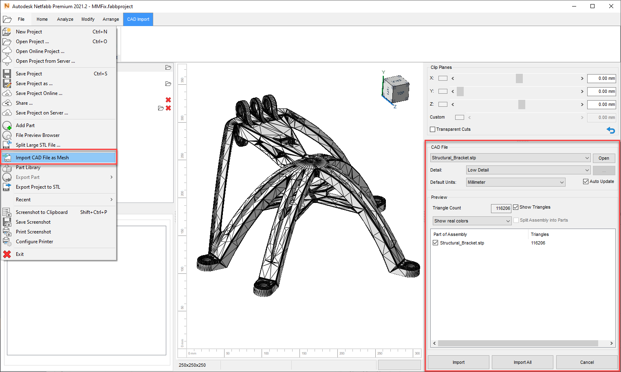The image size is (621, 372).
Task: Click the X clip plane right arrow
Action: [x=582, y=78]
